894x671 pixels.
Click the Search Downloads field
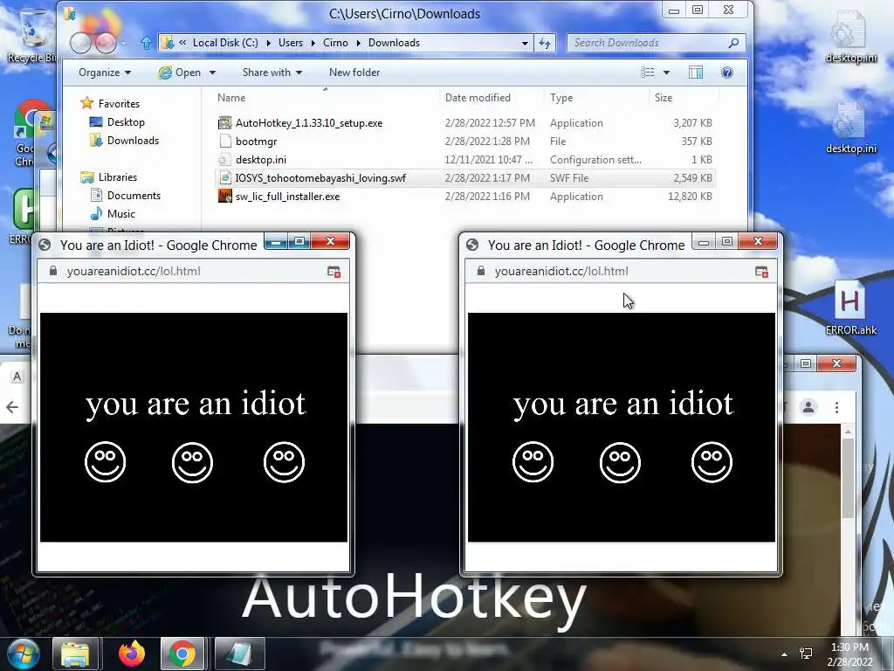(657, 43)
